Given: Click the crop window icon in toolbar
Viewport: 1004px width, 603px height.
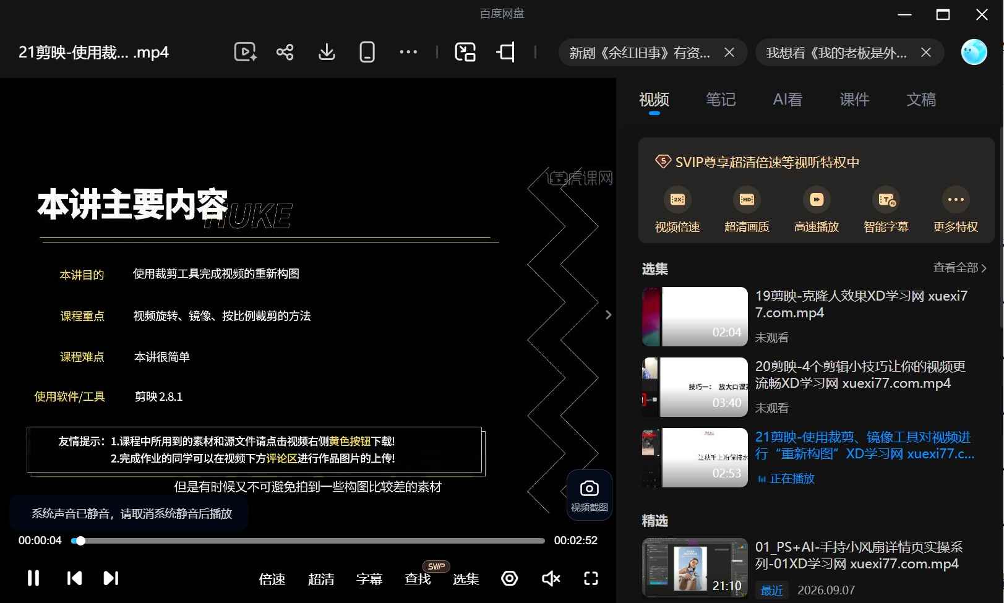Looking at the screenshot, I should 506,52.
